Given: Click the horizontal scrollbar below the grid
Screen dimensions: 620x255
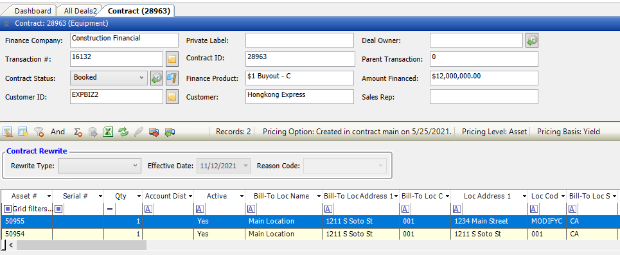Looking at the screenshot, I should tap(81, 245).
